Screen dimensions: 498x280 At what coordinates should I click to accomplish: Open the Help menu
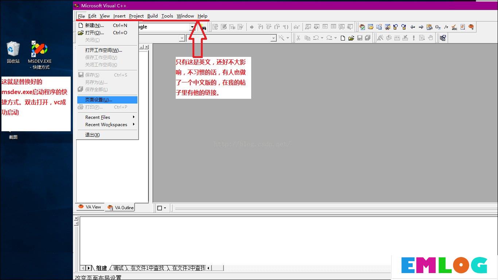click(202, 16)
